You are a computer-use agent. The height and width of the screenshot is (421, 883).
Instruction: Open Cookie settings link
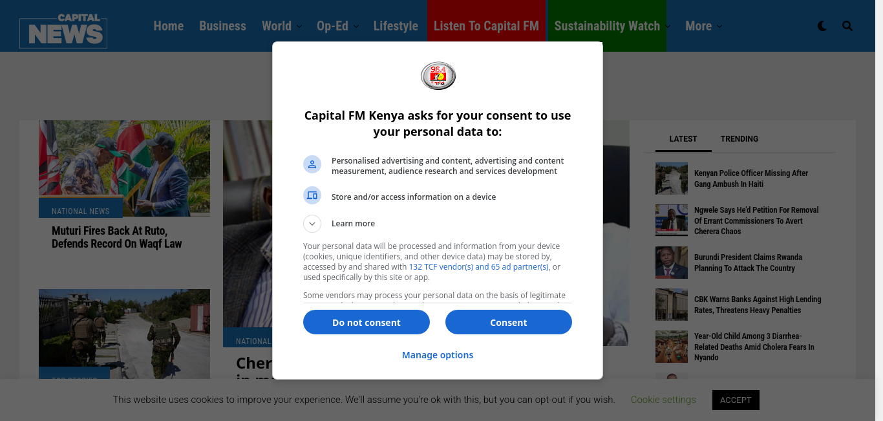point(663,400)
